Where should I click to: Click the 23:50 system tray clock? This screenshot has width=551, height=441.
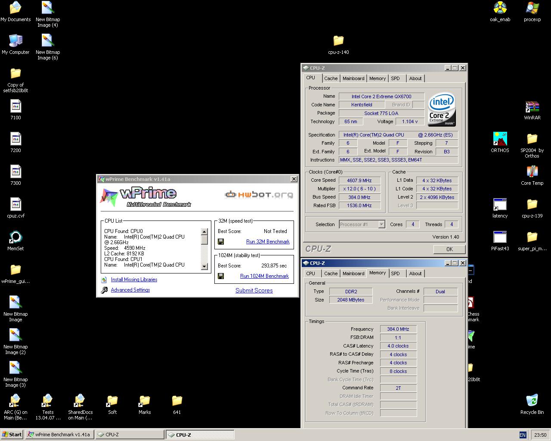(x=540, y=435)
